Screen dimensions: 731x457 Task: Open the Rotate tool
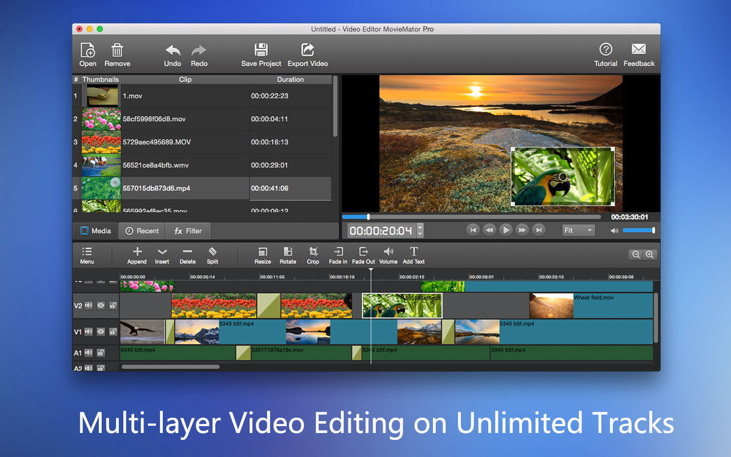[x=288, y=255]
